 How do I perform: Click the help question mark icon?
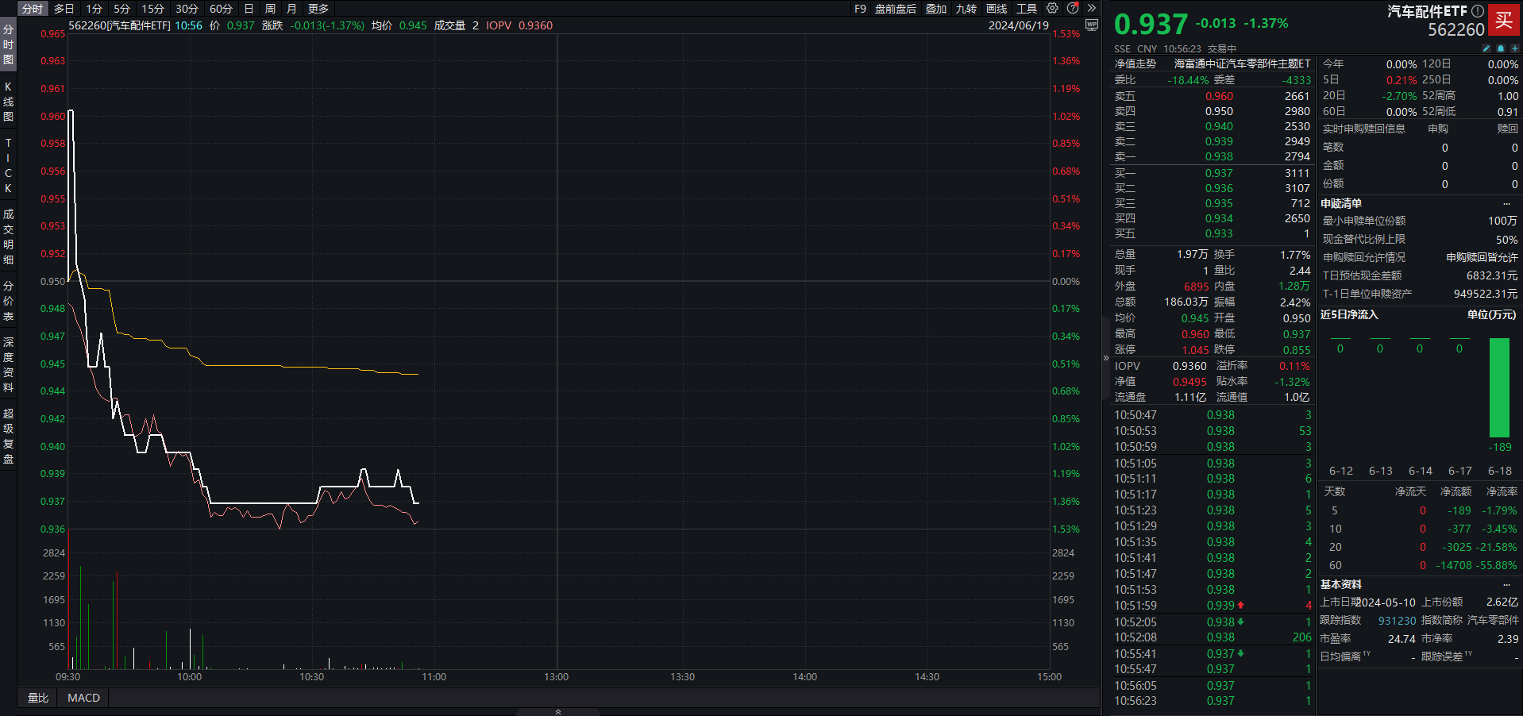point(1073,9)
